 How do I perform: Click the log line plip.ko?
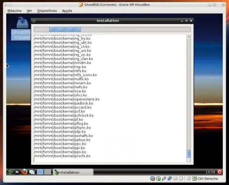click(x=60, y=132)
